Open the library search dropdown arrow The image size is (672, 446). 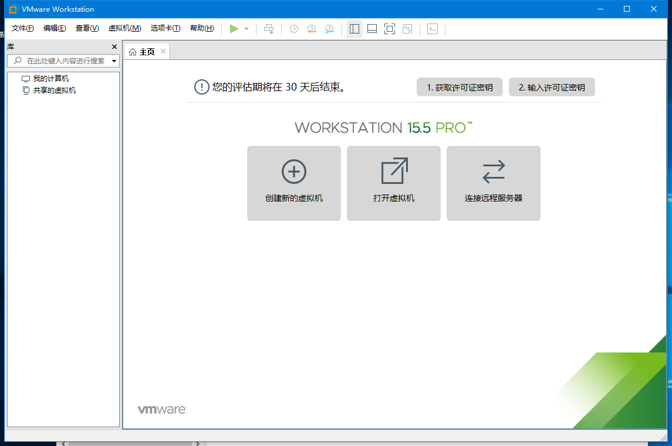(x=115, y=61)
